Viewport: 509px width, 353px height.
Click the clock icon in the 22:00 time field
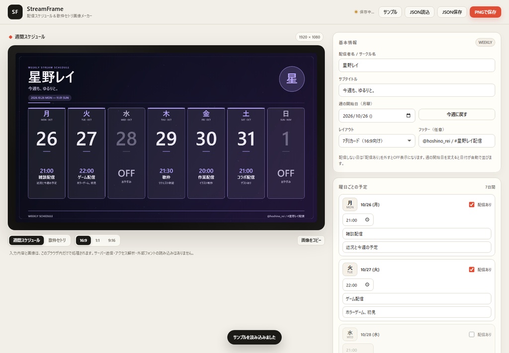coord(367,284)
